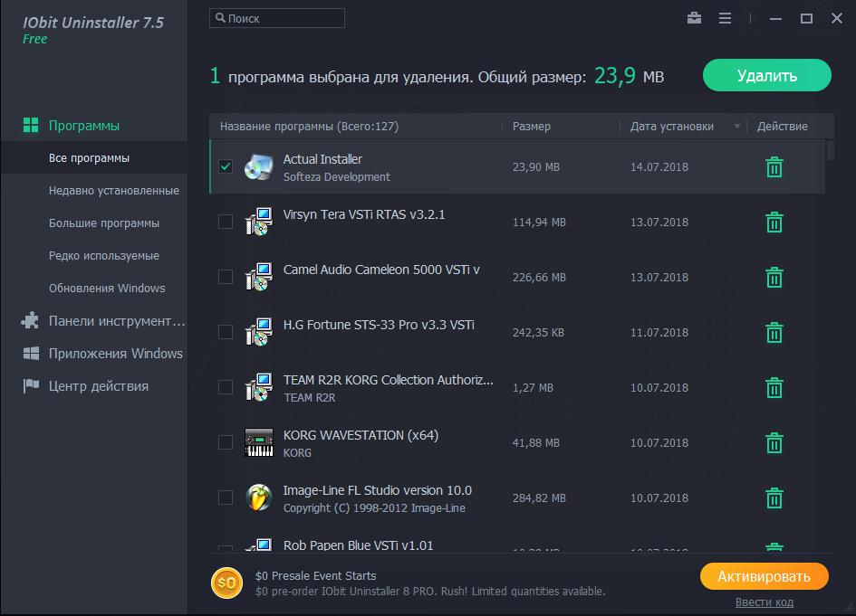
Task: Click Copyright (C) 1998-2012 Image-Line text
Action: tap(374, 508)
